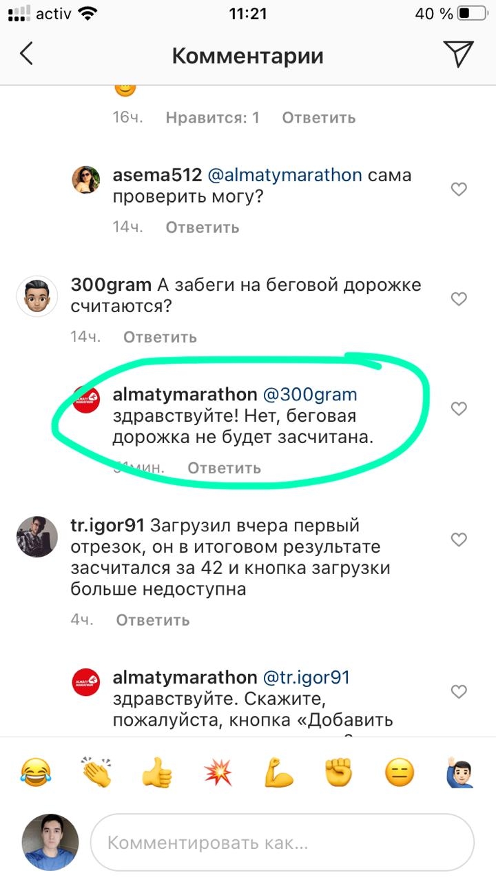Viewport: 496px width, 882px height.
Task: Insert the laughing crying emoji
Action: tap(36, 772)
